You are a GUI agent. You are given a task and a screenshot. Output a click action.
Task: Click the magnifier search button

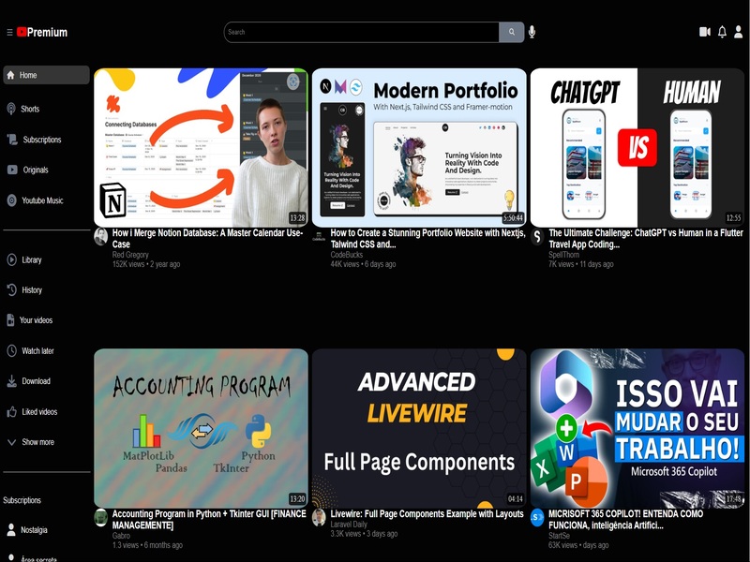511,32
